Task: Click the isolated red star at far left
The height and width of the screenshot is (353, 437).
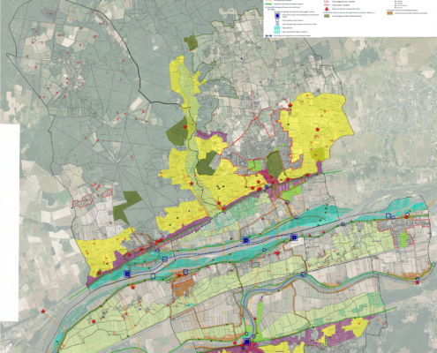Action: coord(43,311)
